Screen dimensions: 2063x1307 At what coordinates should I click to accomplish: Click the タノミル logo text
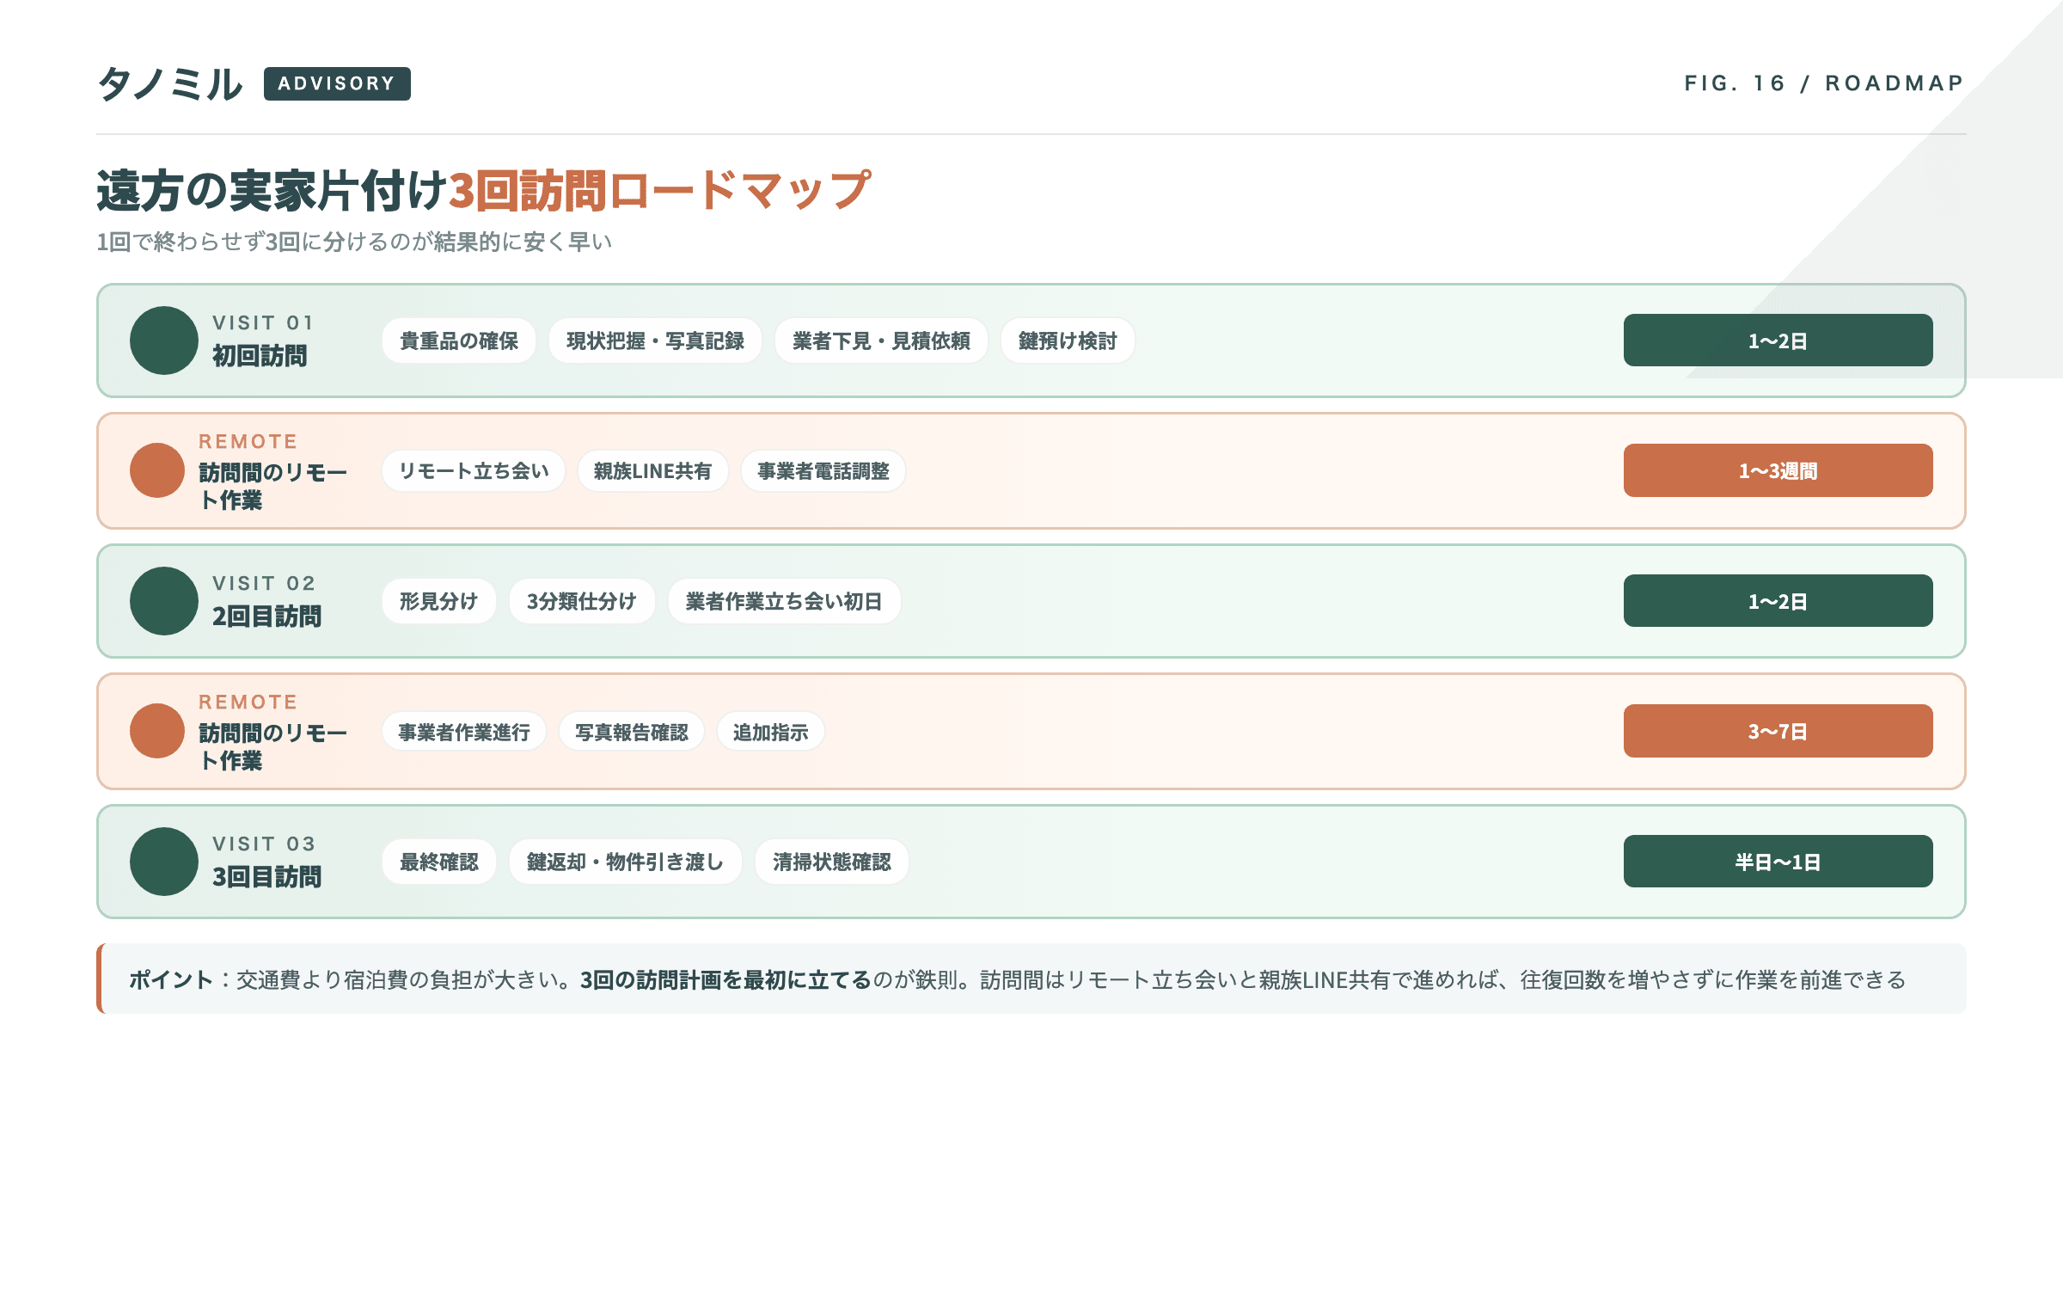(169, 83)
